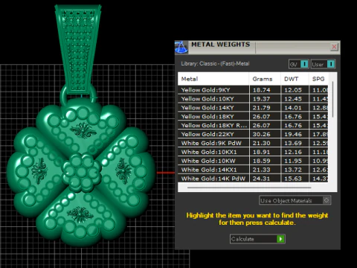This screenshot has height=268, width=357.
Task: Click the Metal column header
Action: click(213, 79)
